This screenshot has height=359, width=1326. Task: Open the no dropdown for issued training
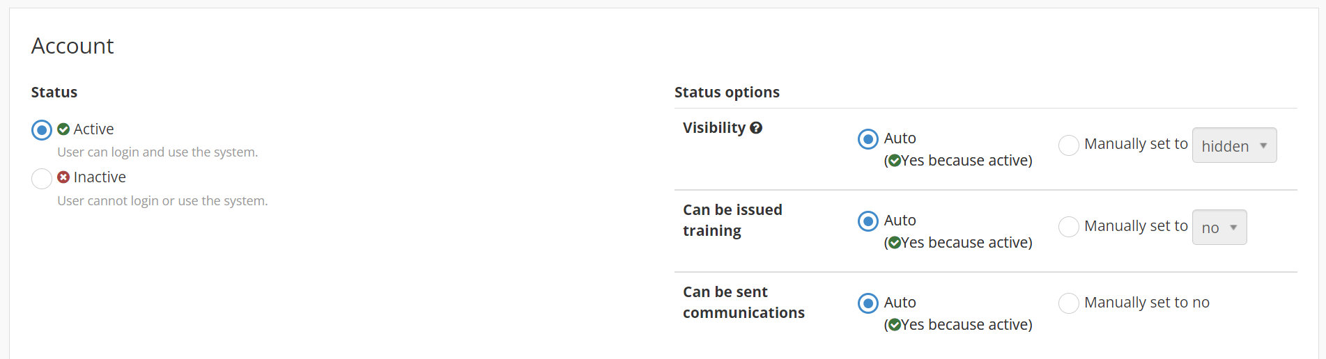1219,228
